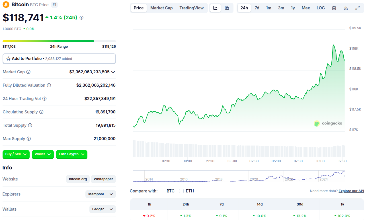Click the Max Supply info icon
The image size is (365, 220).
(x=29, y=139)
